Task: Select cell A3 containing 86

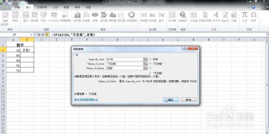Action: [x=13, y=55]
